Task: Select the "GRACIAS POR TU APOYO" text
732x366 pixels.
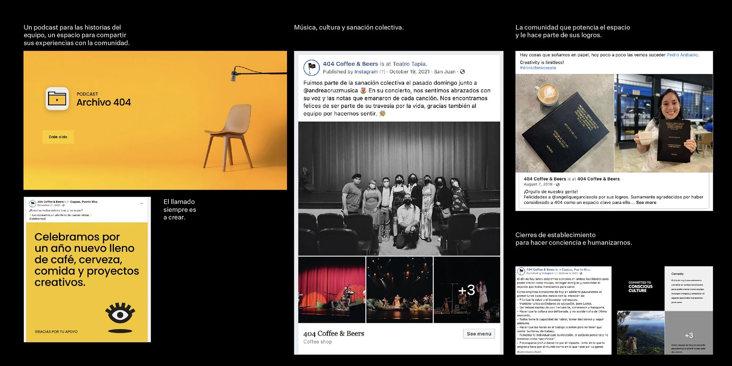Action: click(x=56, y=332)
